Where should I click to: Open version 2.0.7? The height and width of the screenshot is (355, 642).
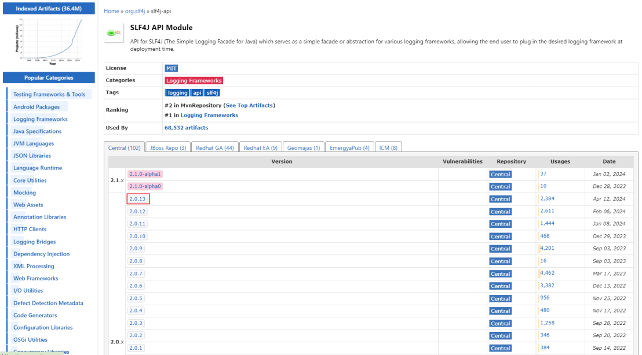pos(136,273)
